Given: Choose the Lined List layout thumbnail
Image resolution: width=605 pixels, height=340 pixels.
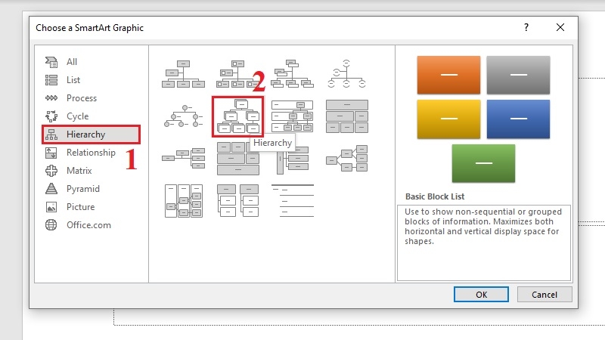Looking at the screenshot, I should point(292,201).
